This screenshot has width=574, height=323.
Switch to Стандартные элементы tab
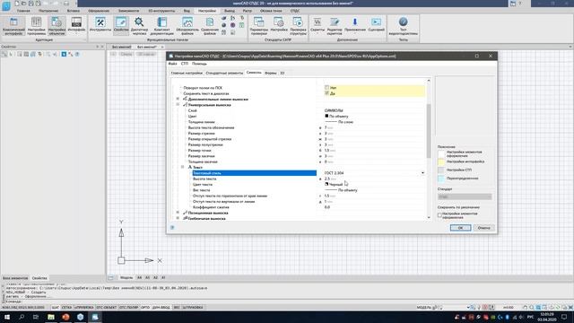coord(224,73)
